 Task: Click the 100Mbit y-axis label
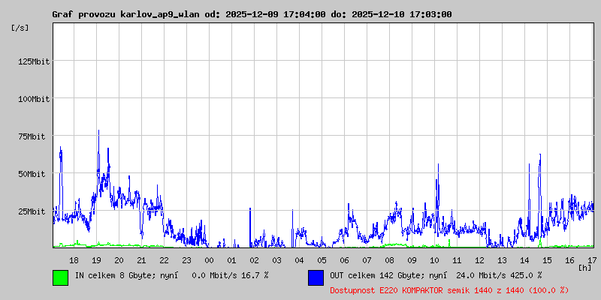[33, 99]
